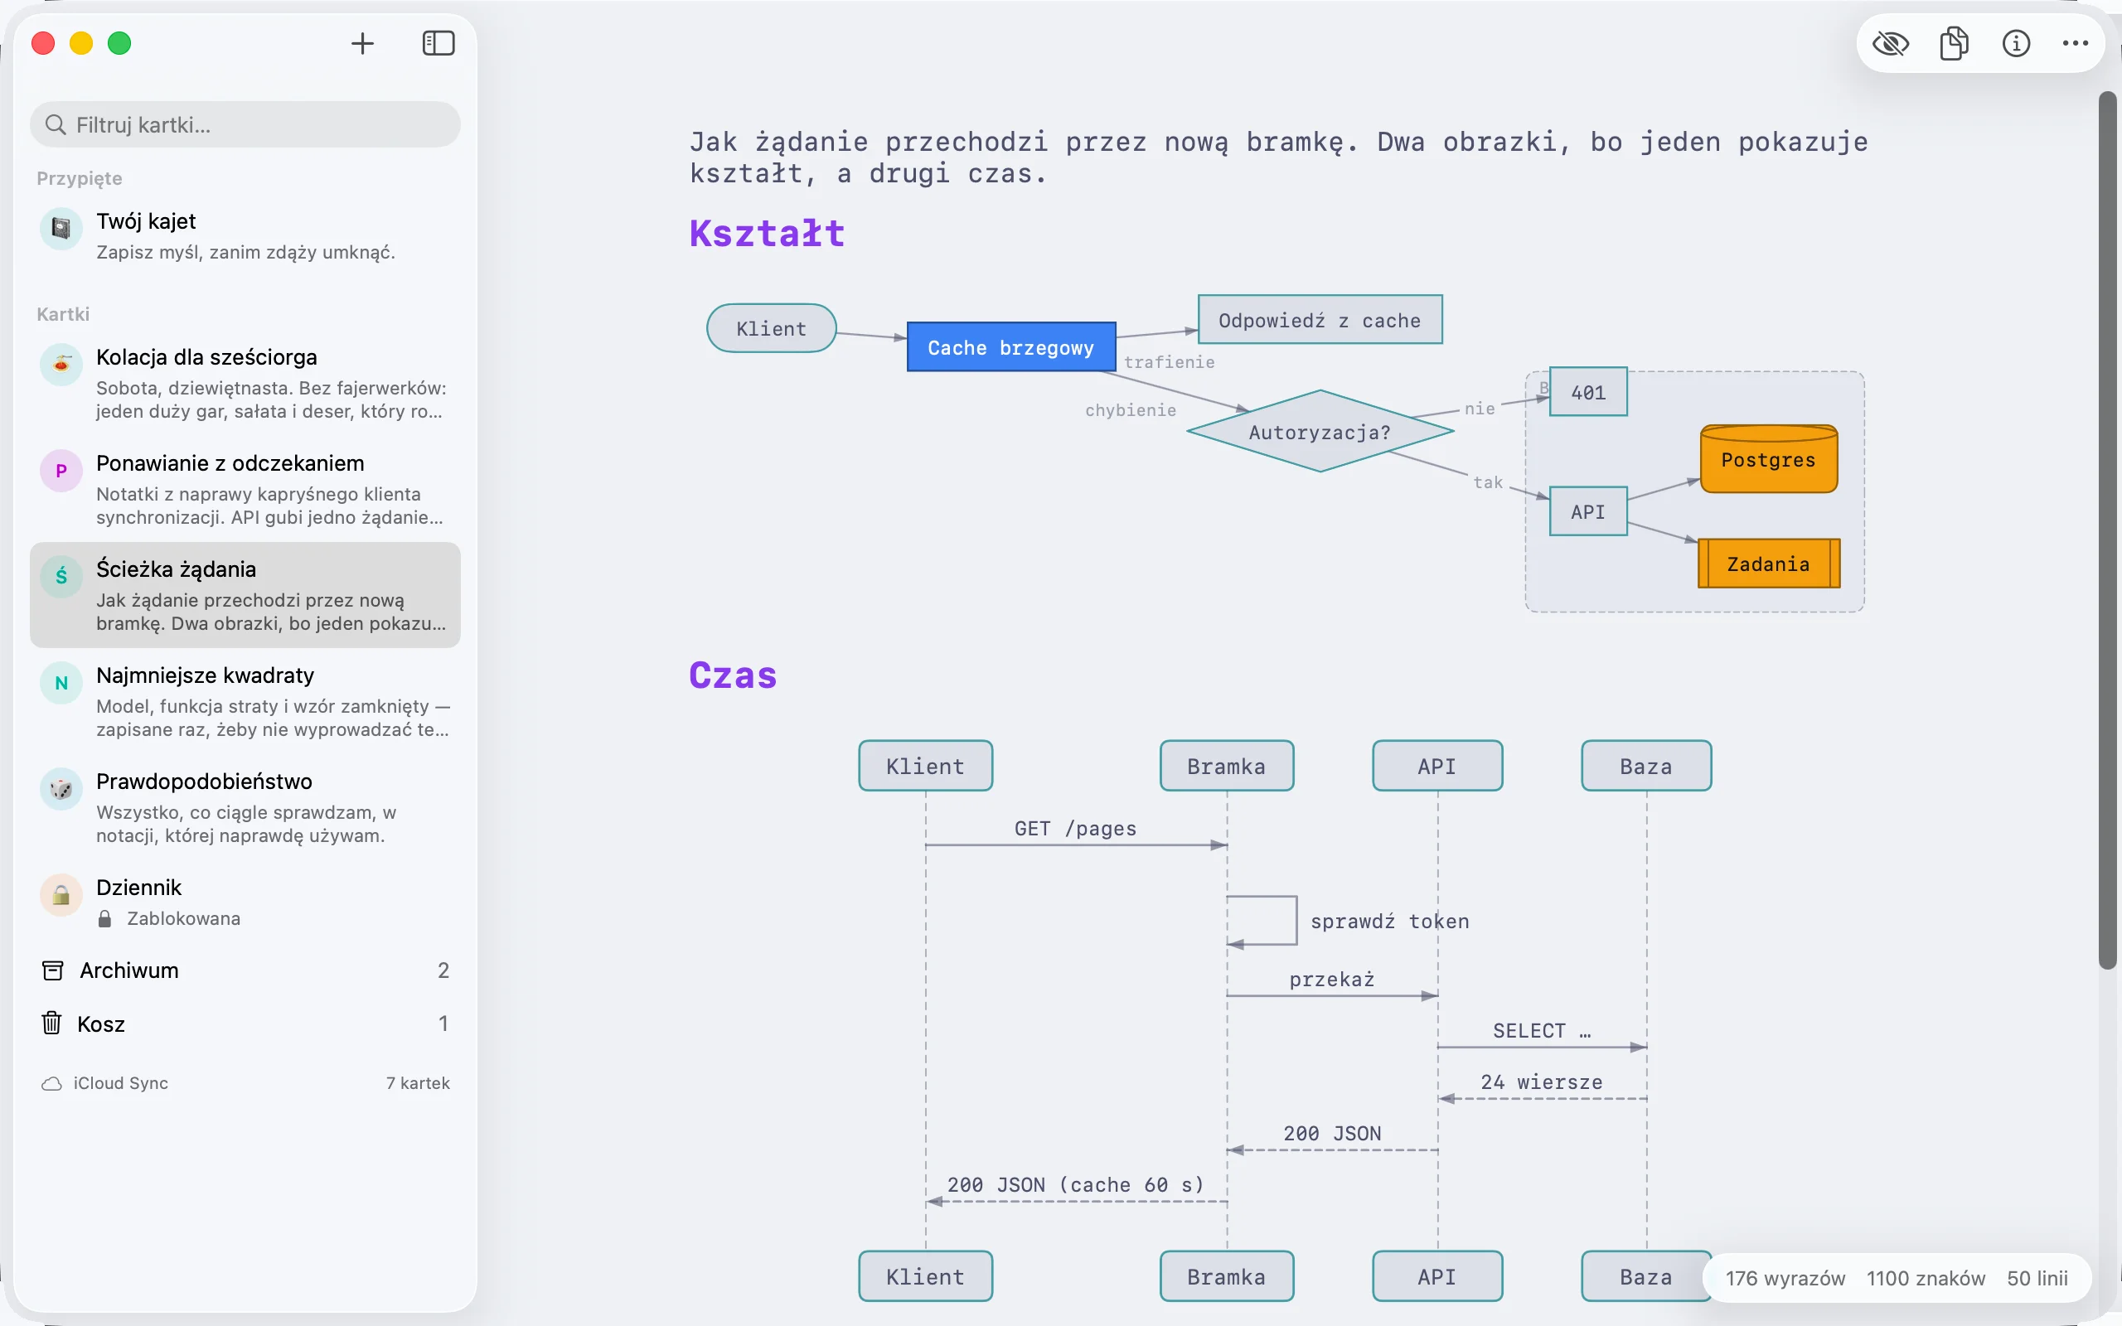Screen dimensions: 2122x1326
Task: Open the pinned note Twój kajet
Action: click(x=245, y=236)
